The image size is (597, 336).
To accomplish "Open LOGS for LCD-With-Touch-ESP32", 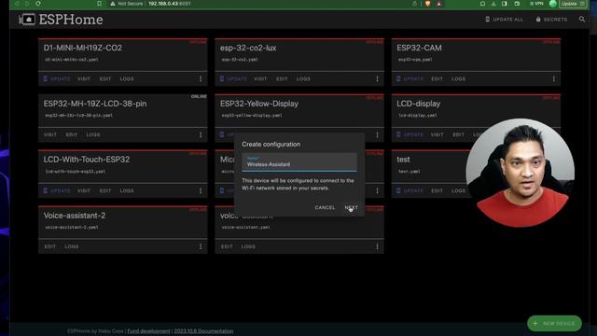I will (127, 190).
